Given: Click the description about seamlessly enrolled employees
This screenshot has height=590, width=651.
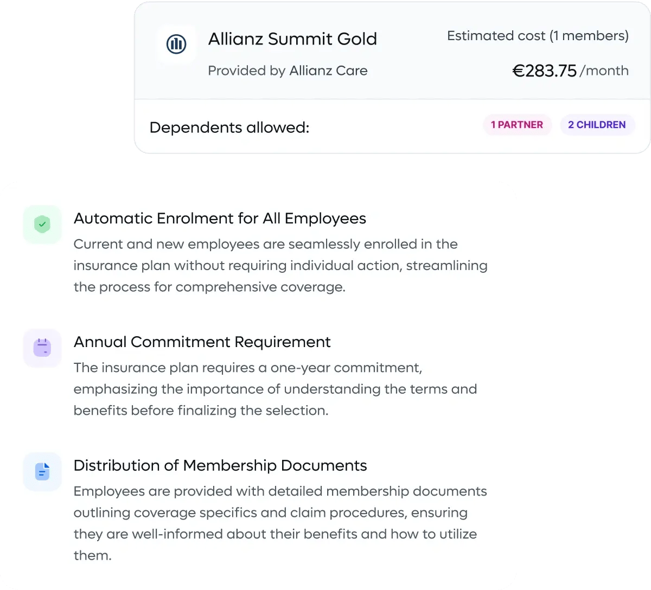Looking at the screenshot, I should 280,266.
